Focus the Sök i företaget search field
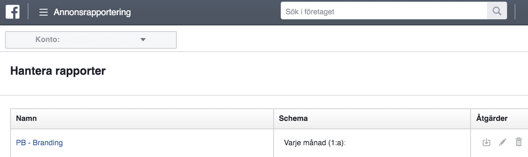The height and width of the screenshot is (157, 528). [x=384, y=11]
